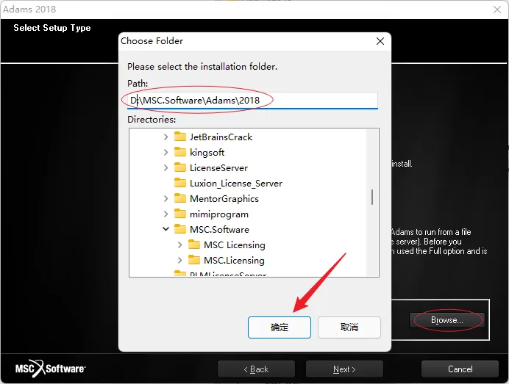Close the Choose Folder dialog

[x=380, y=41]
